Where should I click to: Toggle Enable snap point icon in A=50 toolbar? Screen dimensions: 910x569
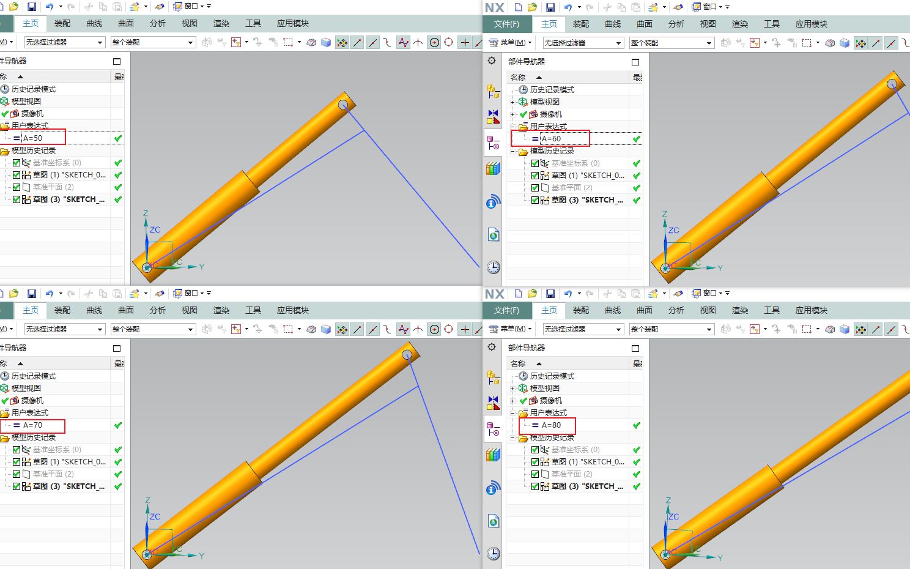[342, 42]
